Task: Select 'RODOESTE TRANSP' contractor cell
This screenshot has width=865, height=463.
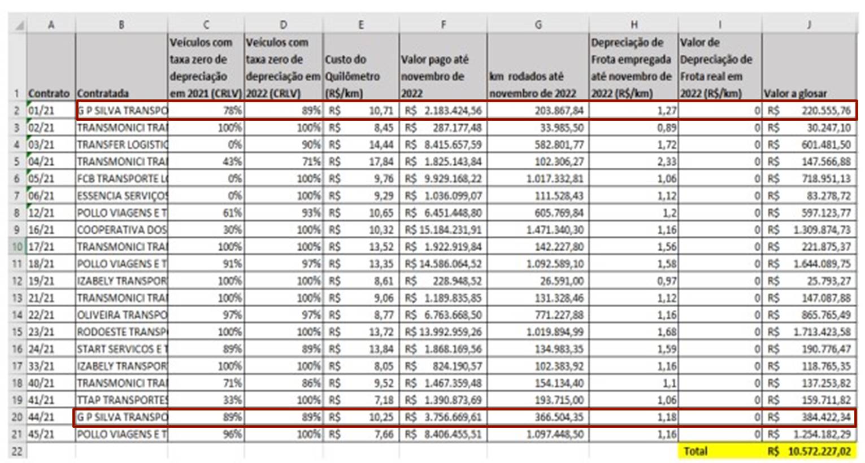Action: [121, 332]
